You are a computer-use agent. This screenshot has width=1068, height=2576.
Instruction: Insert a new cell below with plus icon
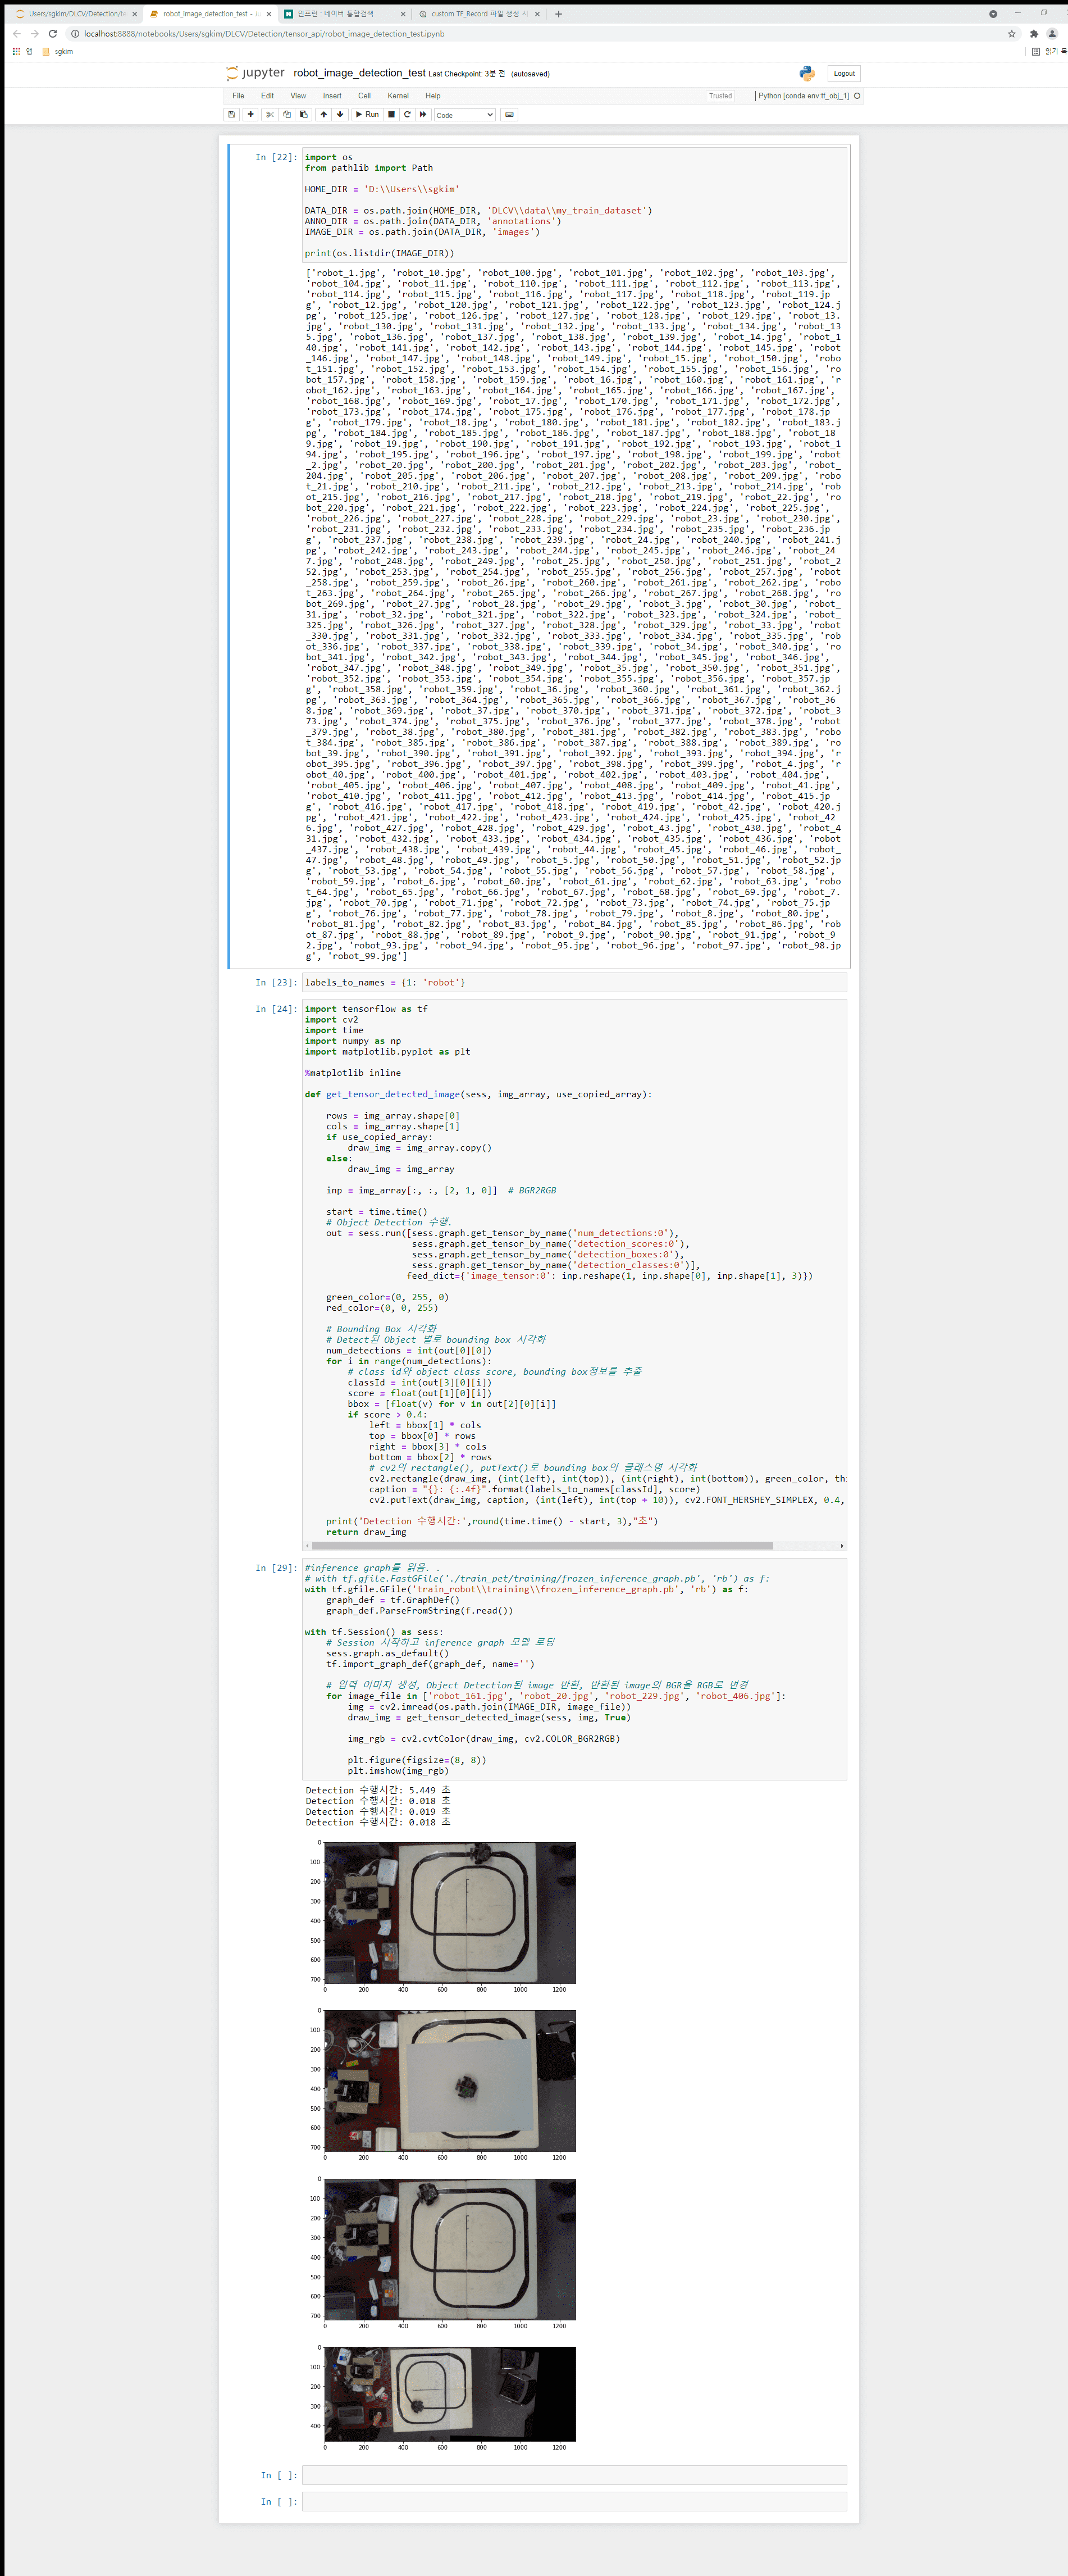[x=251, y=115]
